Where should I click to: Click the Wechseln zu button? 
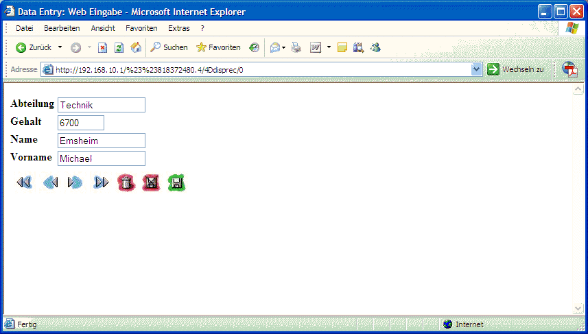[516, 69]
